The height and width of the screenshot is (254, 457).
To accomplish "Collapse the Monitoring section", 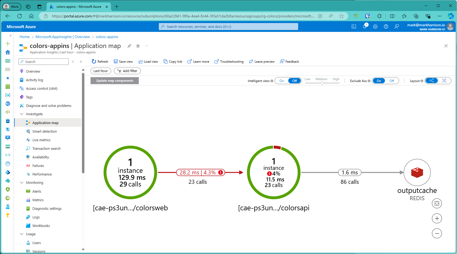I will (x=22, y=182).
